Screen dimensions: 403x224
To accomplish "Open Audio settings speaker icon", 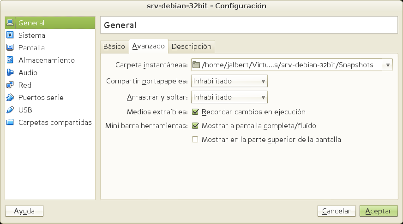I will tap(10, 73).
